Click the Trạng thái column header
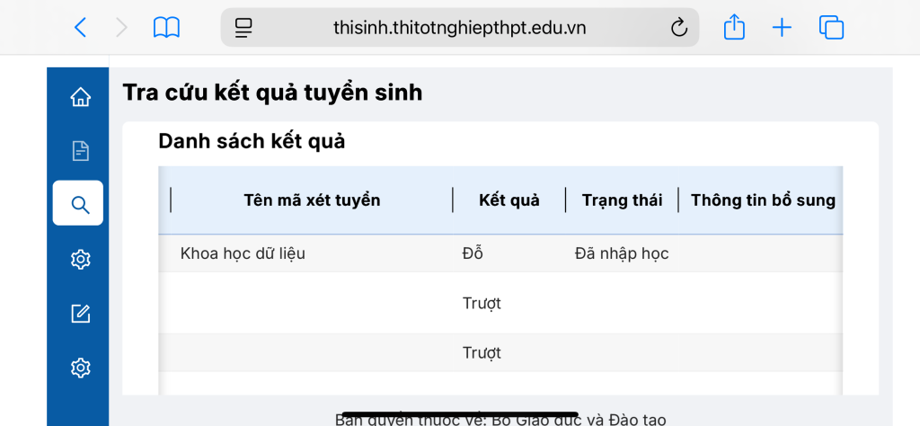This screenshot has width=920, height=426. click(622, 200)
